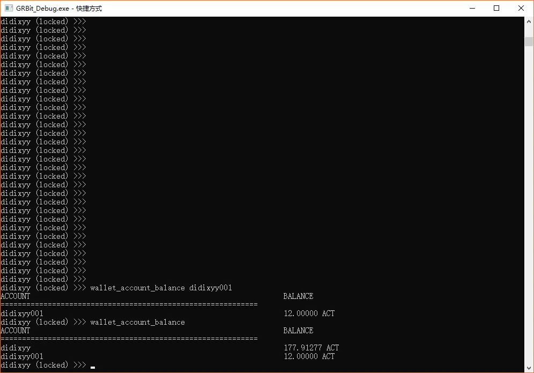Click the first BALANCE column header
This screenshot has height=373, width=534.
298,296
